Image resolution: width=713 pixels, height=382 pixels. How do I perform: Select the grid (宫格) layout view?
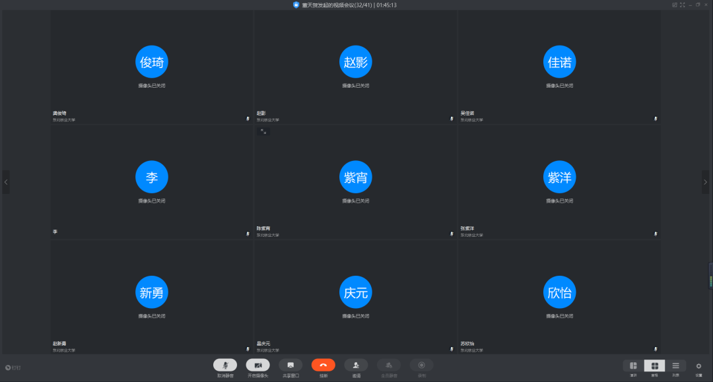click(x=654, y=366)
